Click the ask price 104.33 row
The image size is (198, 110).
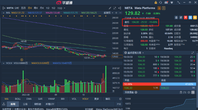tap(178, 88)
